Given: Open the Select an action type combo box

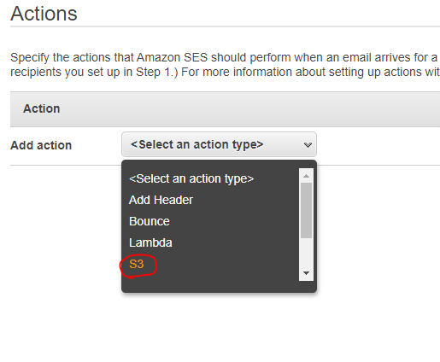Looking at the screenshot, I should coord(219,144).
